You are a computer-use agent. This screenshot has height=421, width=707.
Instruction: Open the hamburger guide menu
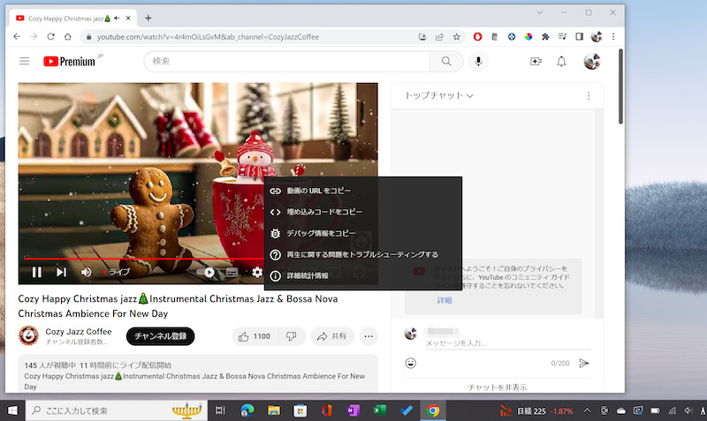pos(24,61)
